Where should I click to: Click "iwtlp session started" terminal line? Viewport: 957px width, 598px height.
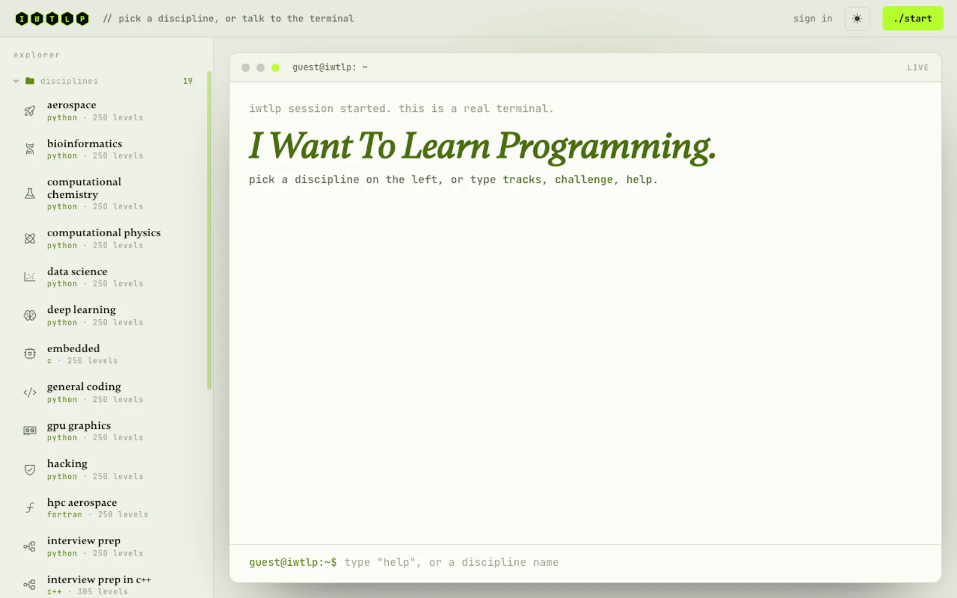pyautogui.click(x=401, y=108)
